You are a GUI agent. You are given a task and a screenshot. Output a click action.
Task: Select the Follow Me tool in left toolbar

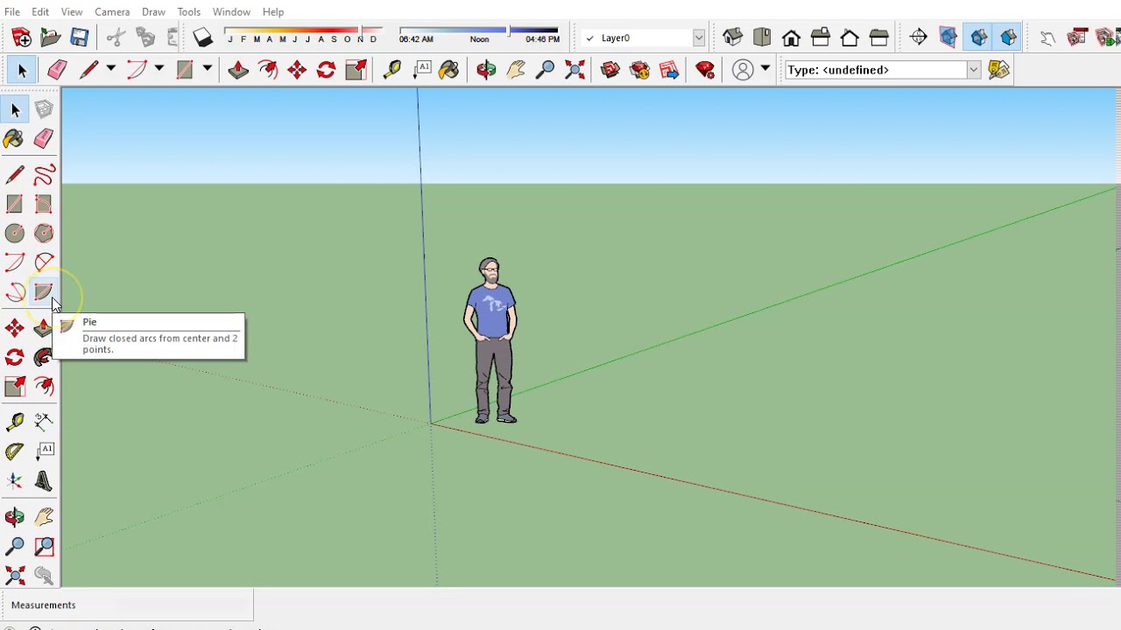[44, 357]
